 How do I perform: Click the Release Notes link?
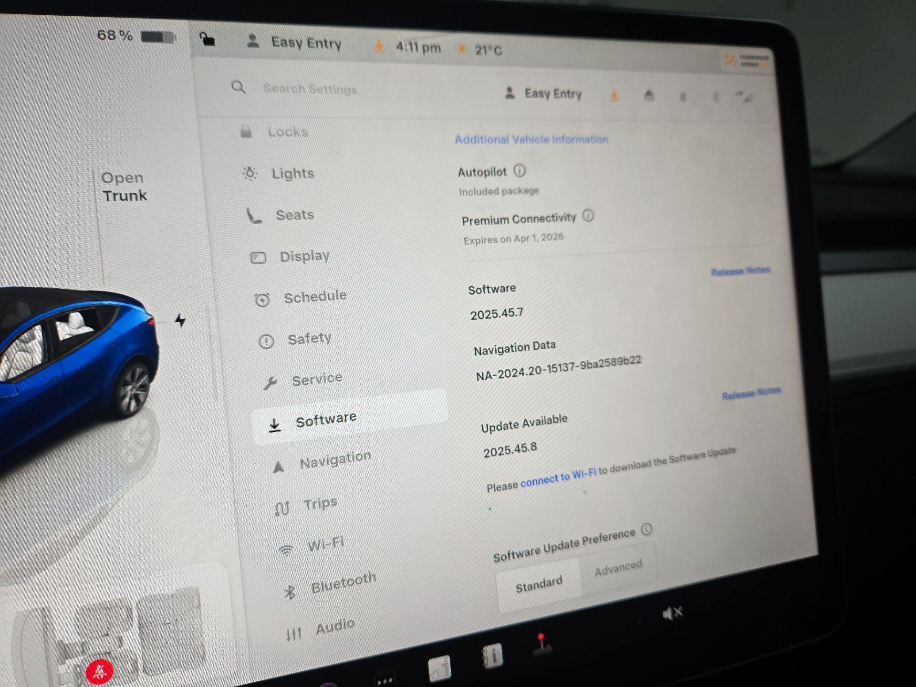pyautogui.click(x=740, y=270)
